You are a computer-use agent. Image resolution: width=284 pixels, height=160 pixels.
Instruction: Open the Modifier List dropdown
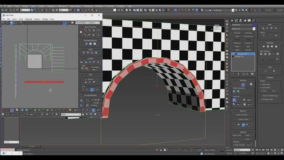click(243, 28)
